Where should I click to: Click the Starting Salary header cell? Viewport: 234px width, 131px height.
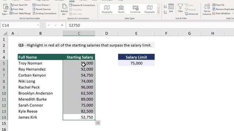point(79,57)
